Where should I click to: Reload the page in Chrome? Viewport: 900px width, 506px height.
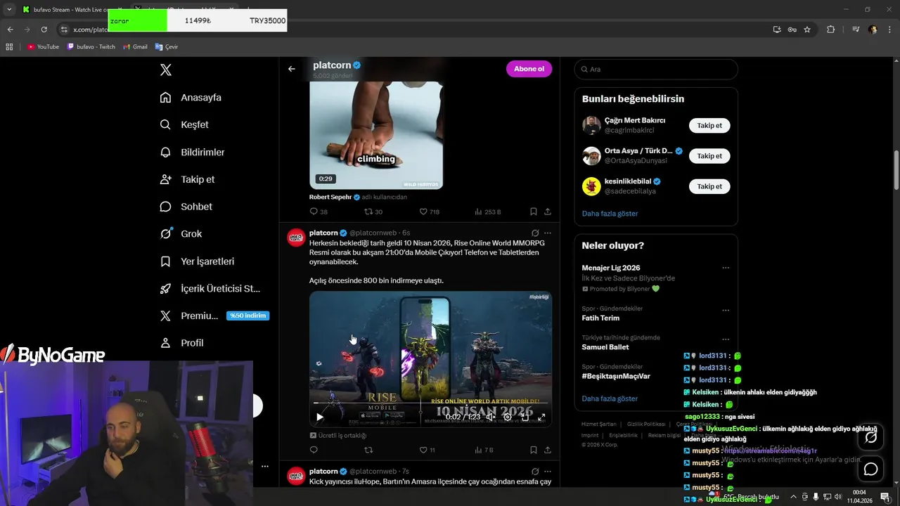coord(44,30)
